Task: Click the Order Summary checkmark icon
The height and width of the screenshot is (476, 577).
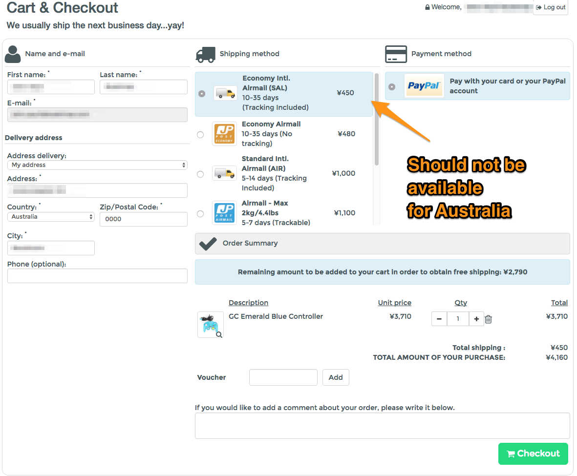Action: (x=208, y=243)
